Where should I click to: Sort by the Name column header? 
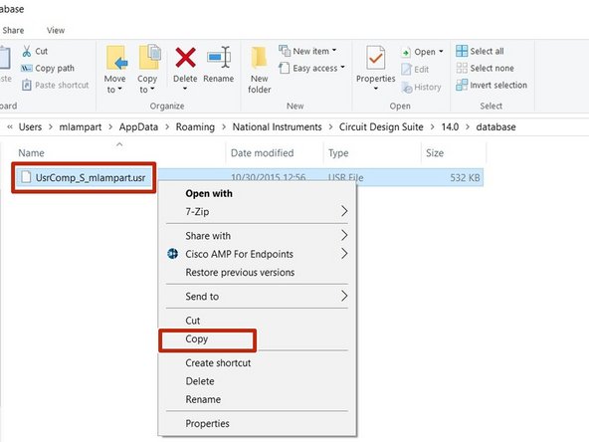pyautogui.click(x=32, y=153)
